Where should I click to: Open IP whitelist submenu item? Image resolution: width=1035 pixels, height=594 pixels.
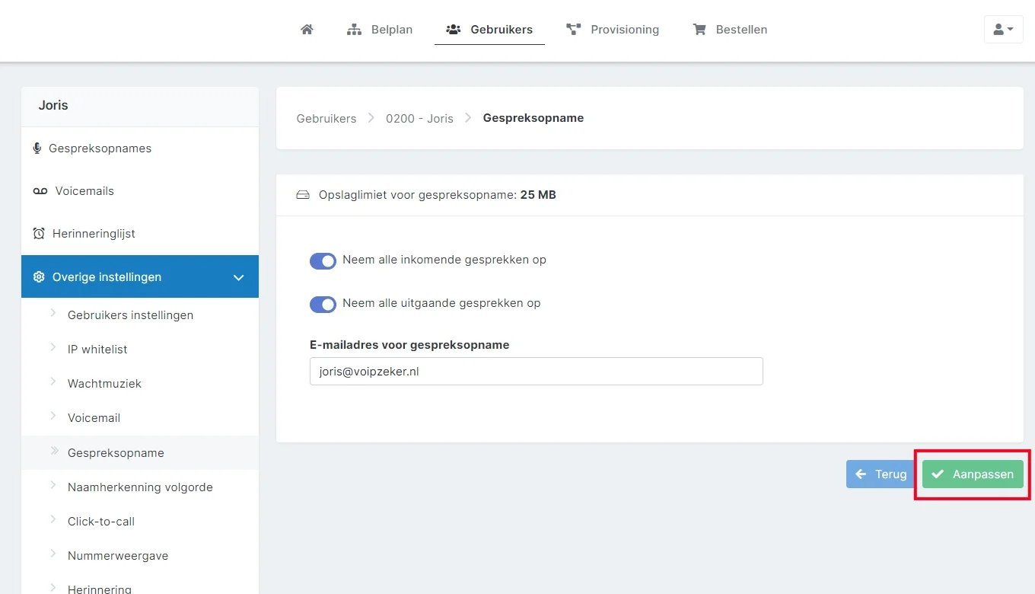point(97,350)
